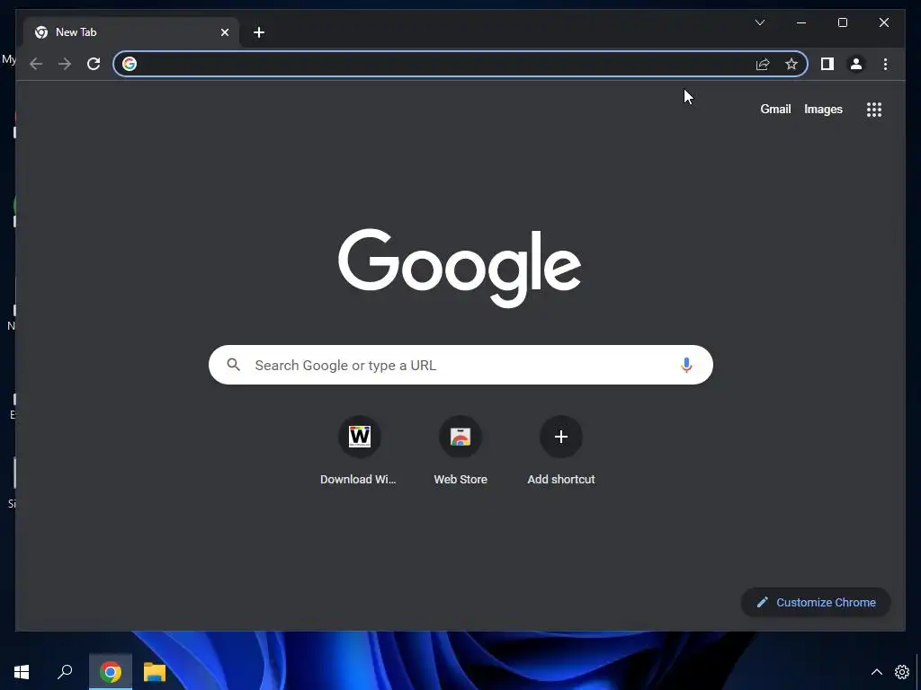Image resolution: width=921 pixels, height=690 pixels.
Task: Click the magnifier icon in the search box
Action: (234, 365)
